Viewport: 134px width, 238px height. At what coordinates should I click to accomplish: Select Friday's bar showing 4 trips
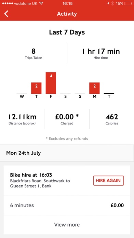tap(51, 83)
